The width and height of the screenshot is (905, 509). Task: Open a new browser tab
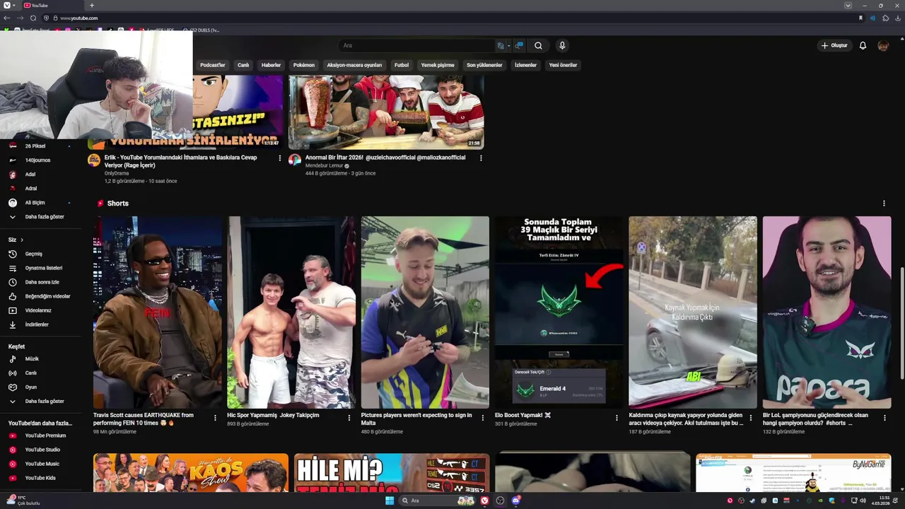coord(91,5)
